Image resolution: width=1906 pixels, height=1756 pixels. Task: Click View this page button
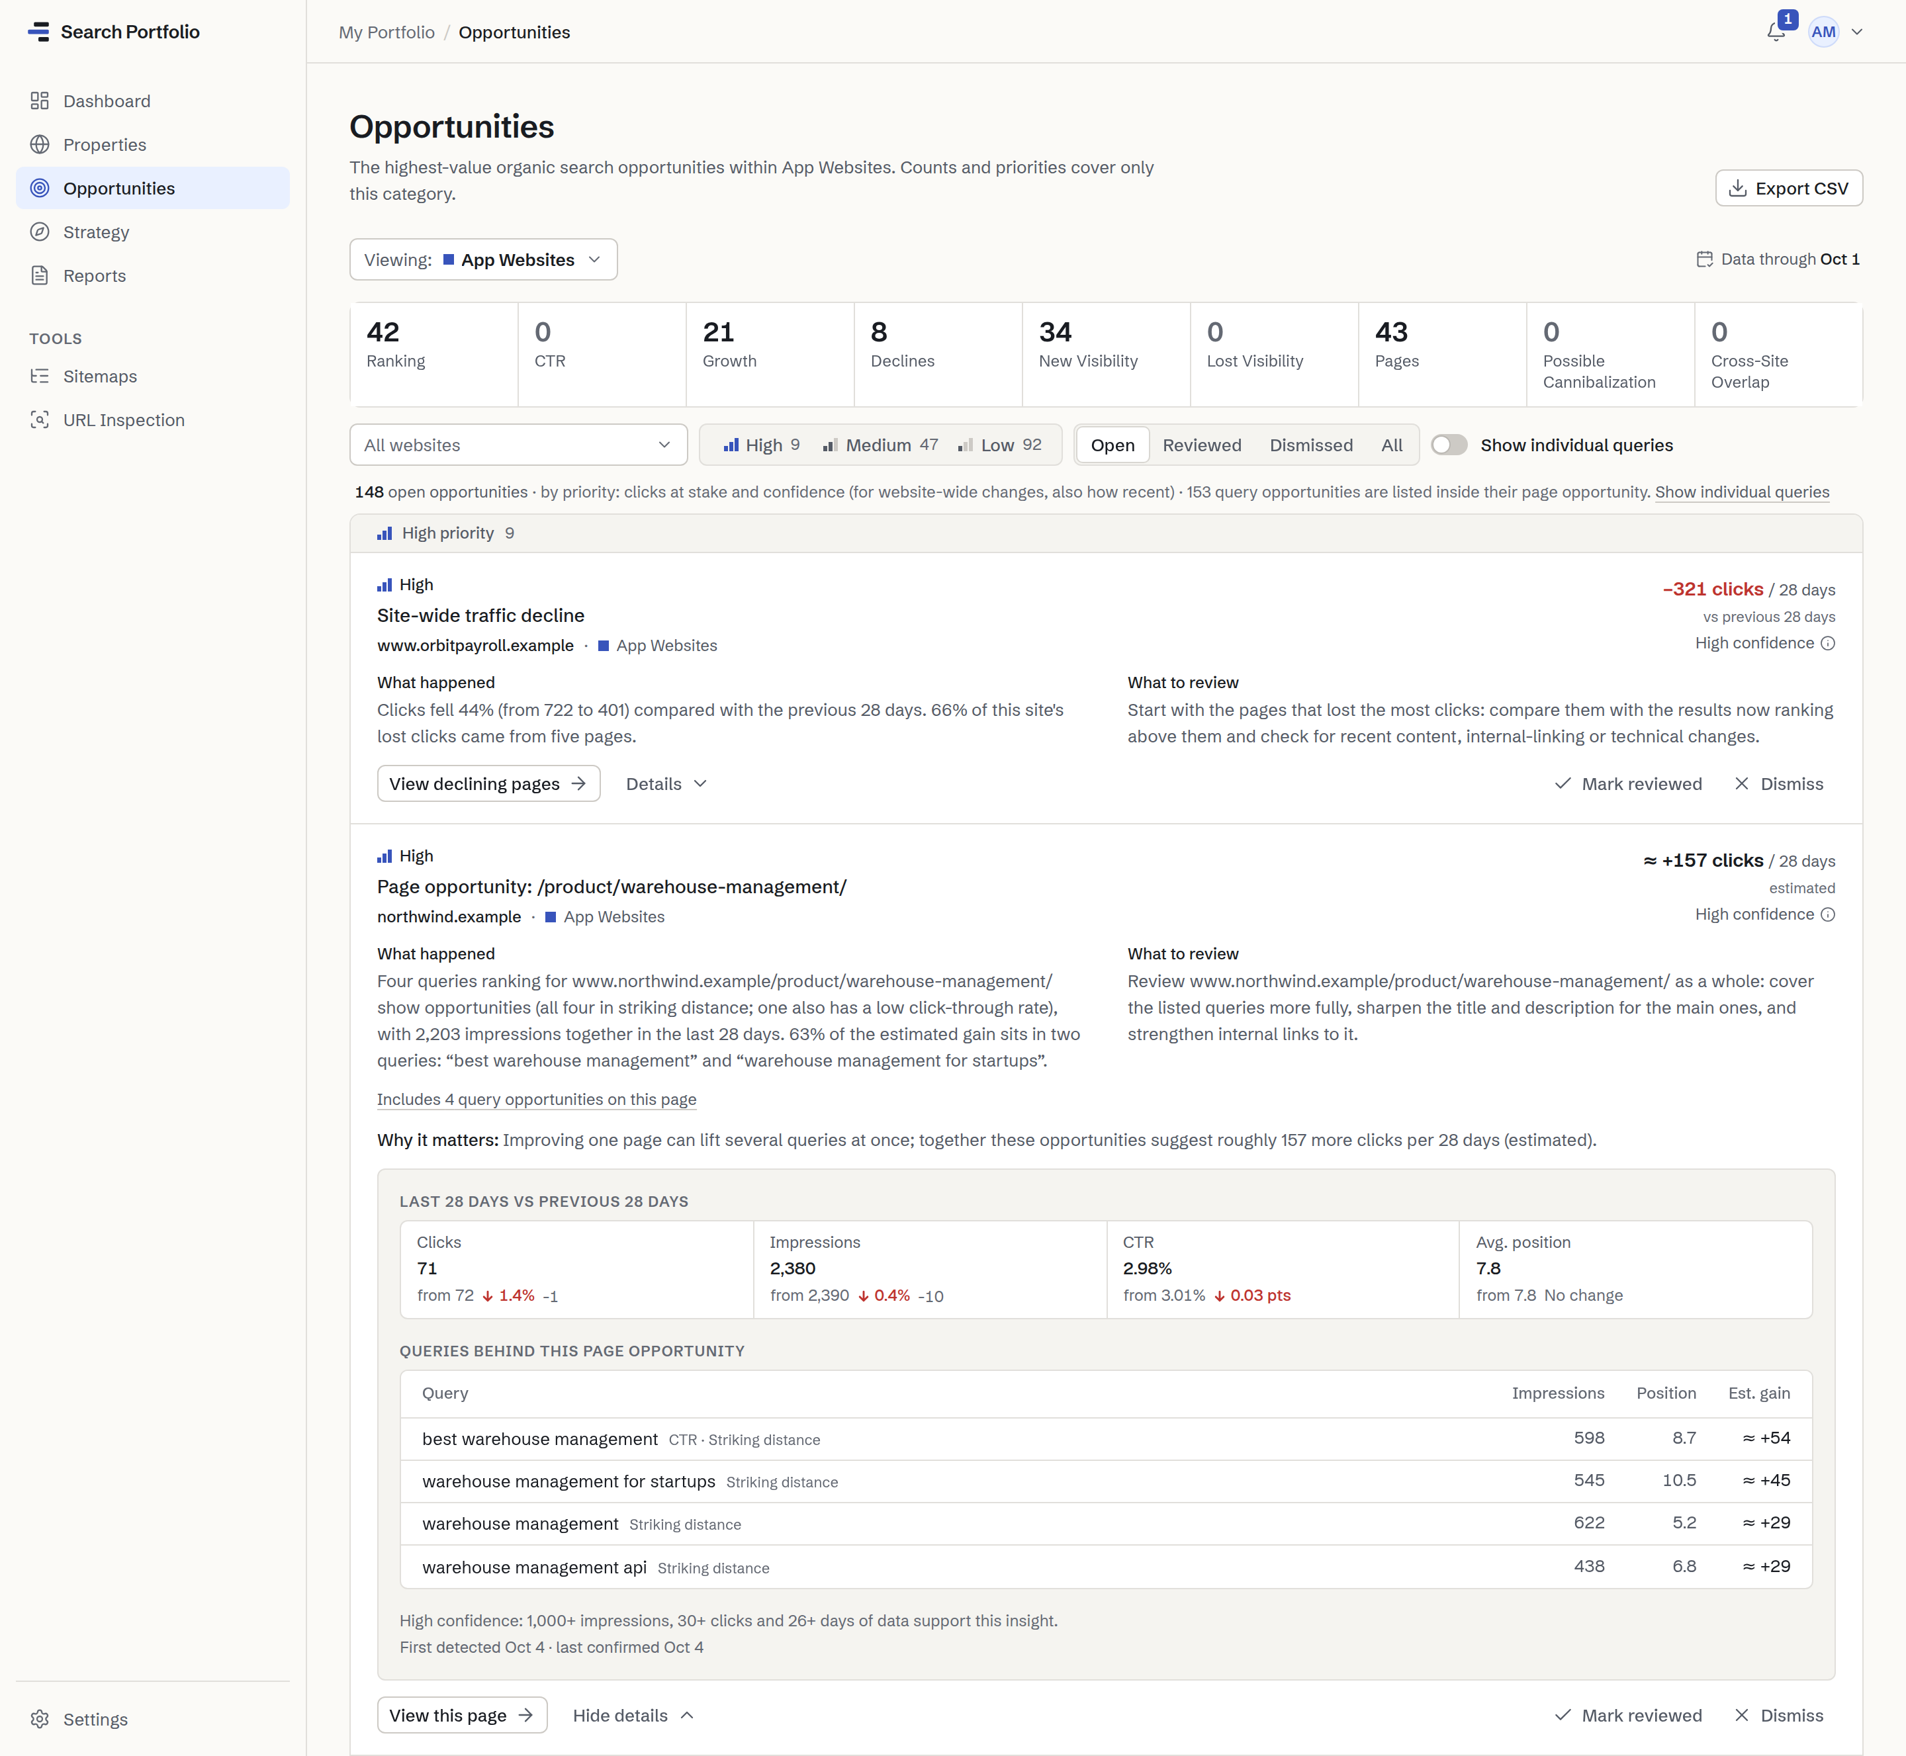click(x=462, y=1715)
